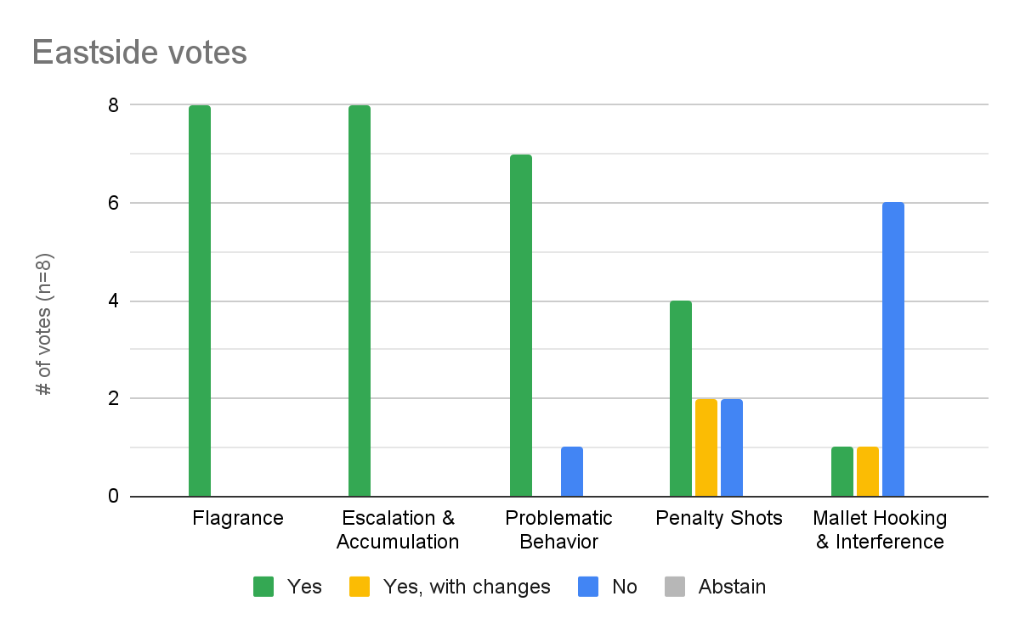Click the yellow bar for Mallet Hooking & Interference
The height and width of the screenshot is (630, 1020).
pos(867,472)
